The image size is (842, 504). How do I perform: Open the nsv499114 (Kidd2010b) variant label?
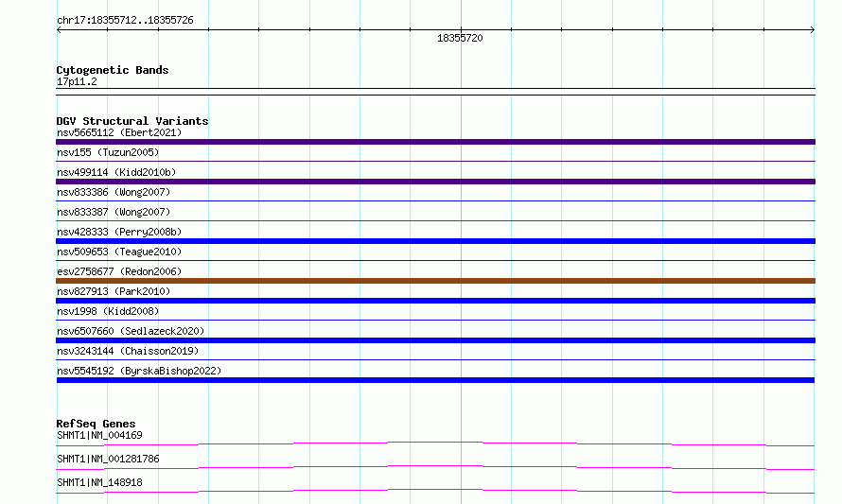pos(116,172)
